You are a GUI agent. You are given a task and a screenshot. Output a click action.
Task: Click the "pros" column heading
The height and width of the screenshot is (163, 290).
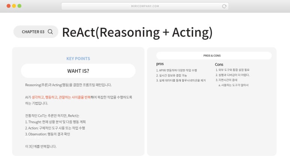click(x=160, y=64)
